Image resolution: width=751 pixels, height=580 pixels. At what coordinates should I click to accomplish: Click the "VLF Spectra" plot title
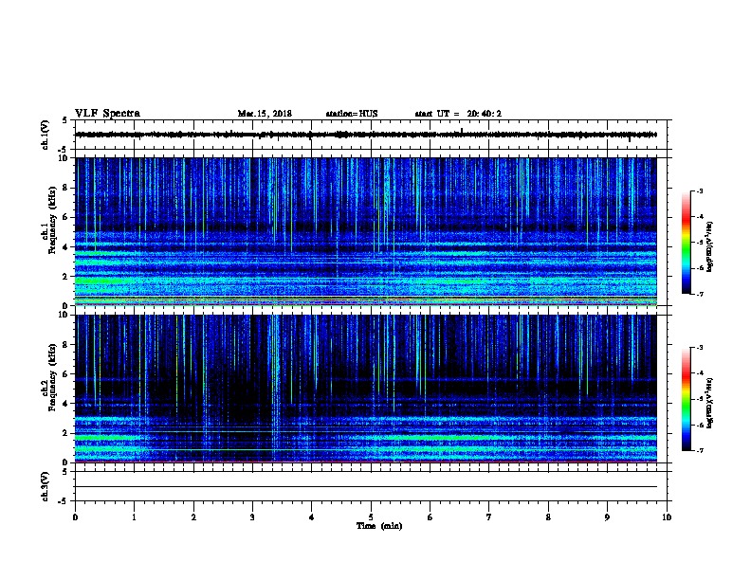[107, 114]
